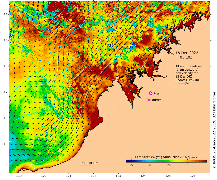Image resolution: width=217 pixels, height=180 pixels.
Task: Click the longitude axis label '123'
Action: coord(118,176)
